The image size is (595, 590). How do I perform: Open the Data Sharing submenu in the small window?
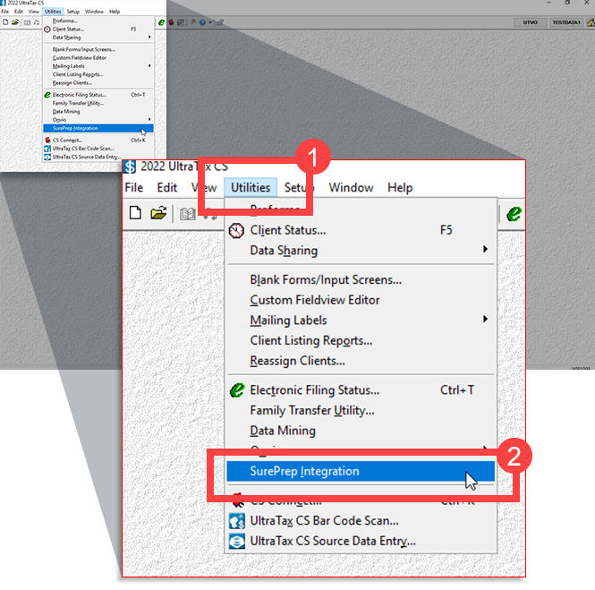[x=98, y=38]
